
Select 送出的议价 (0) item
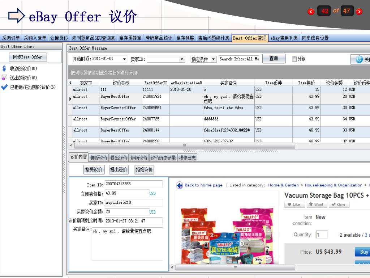point(23,78)
